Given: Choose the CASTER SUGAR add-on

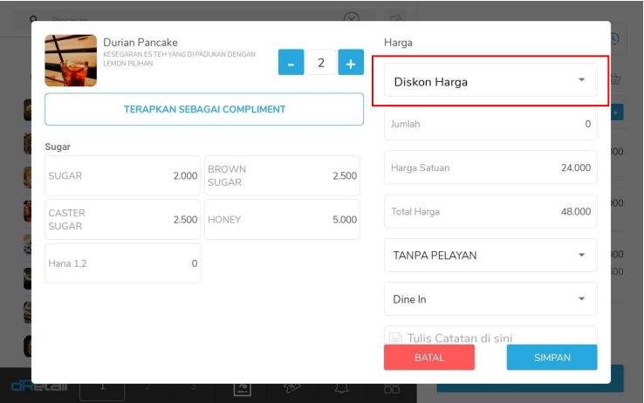Looking at the screenshot, I should [123, 220].
